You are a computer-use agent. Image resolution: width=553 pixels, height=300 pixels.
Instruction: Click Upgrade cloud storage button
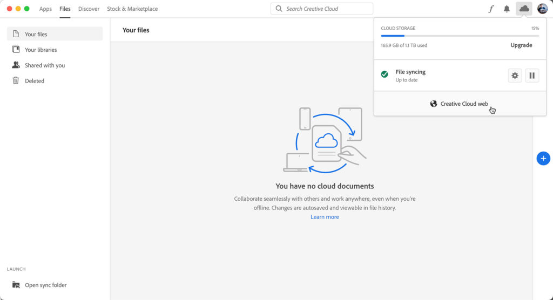[x=521, y=45]
